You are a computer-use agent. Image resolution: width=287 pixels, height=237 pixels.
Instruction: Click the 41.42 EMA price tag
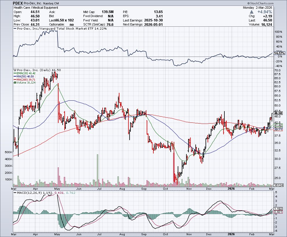click(x=278, y=125)
